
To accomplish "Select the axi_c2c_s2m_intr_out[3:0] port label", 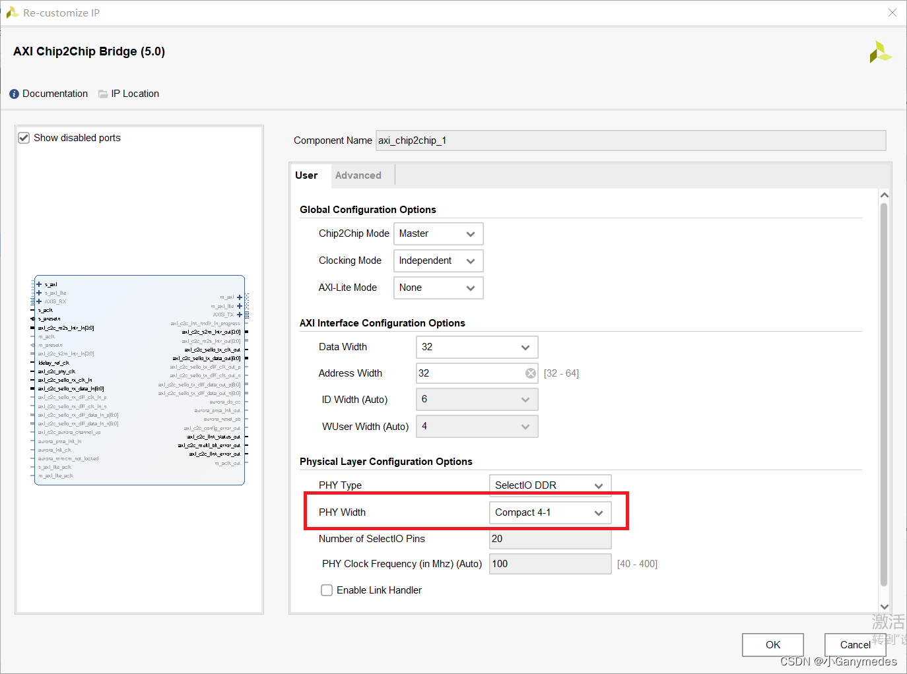I will (x=211, y=332).
